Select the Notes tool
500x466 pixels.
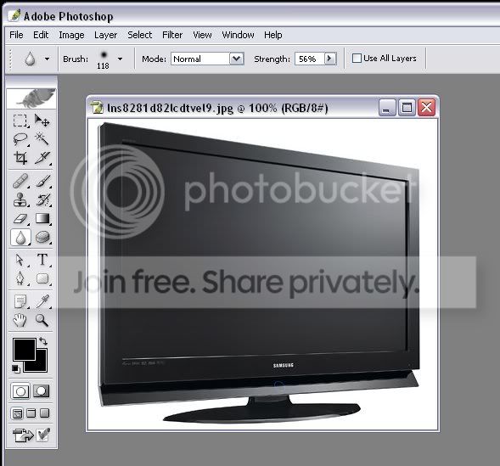(x=20, y=301)
